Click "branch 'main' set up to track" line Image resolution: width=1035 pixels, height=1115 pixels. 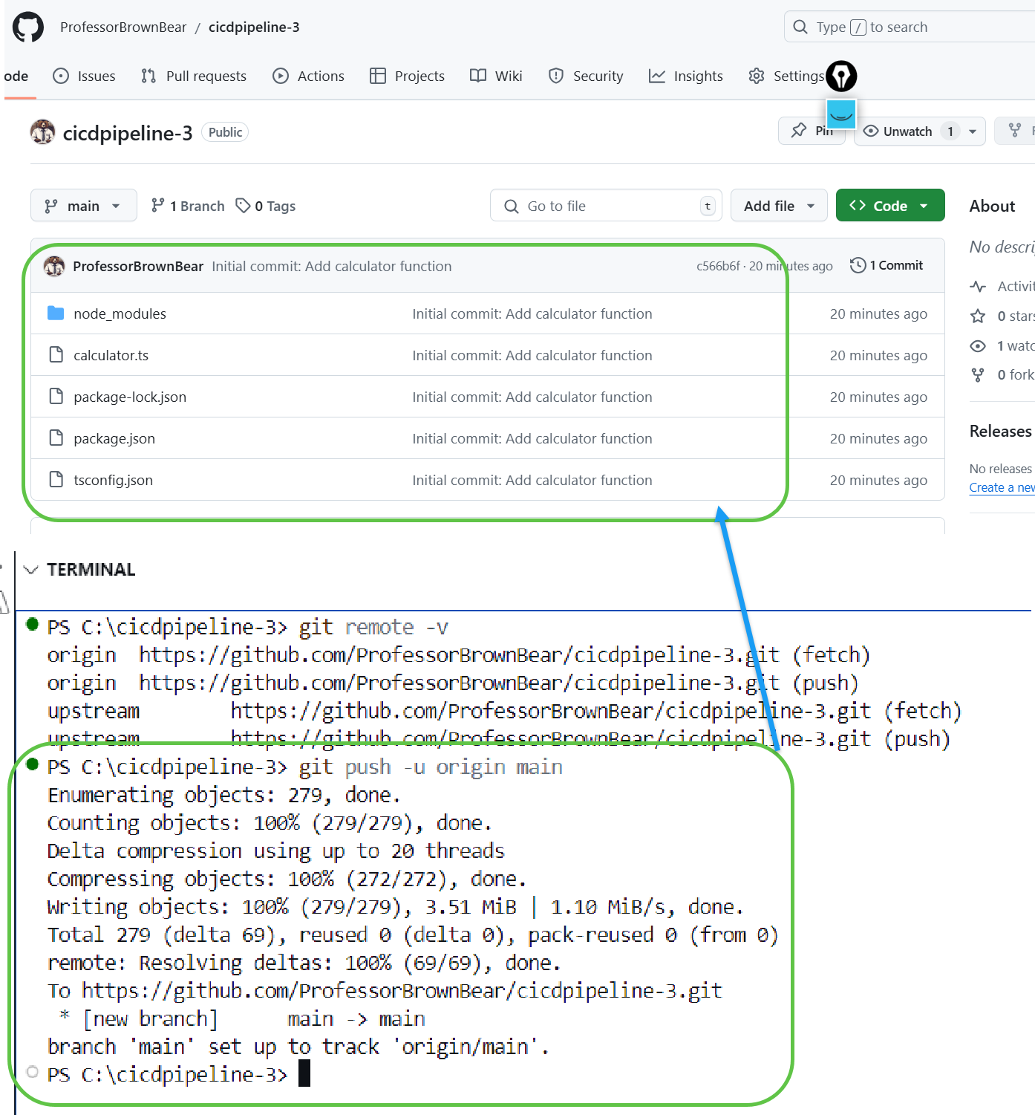pyautogui.click(x=298, y=1047)
